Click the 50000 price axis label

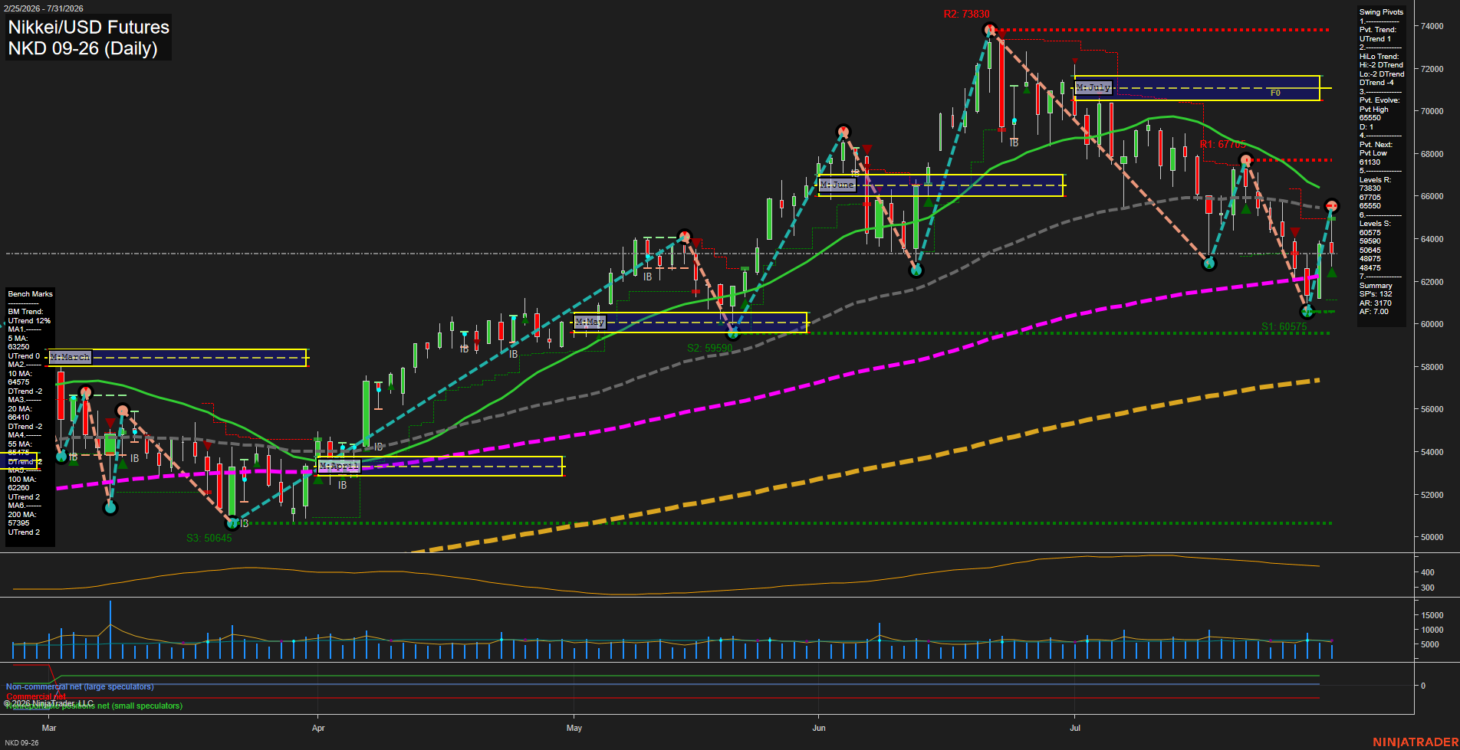tap(1432, 537)
